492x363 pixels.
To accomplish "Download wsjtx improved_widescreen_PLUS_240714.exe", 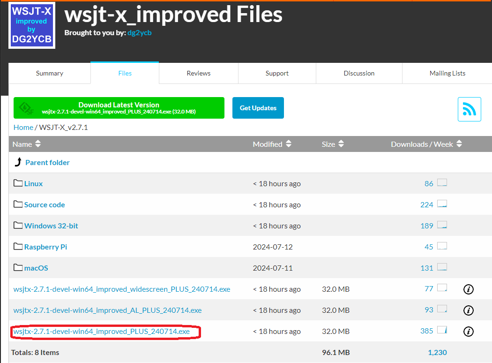I will pos(122,289).
